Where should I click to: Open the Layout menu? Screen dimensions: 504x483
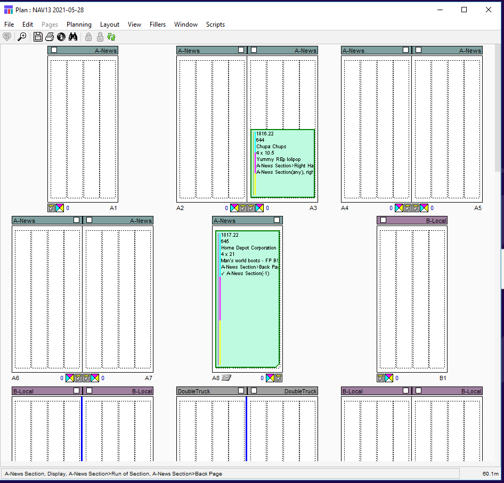point(110,25)
